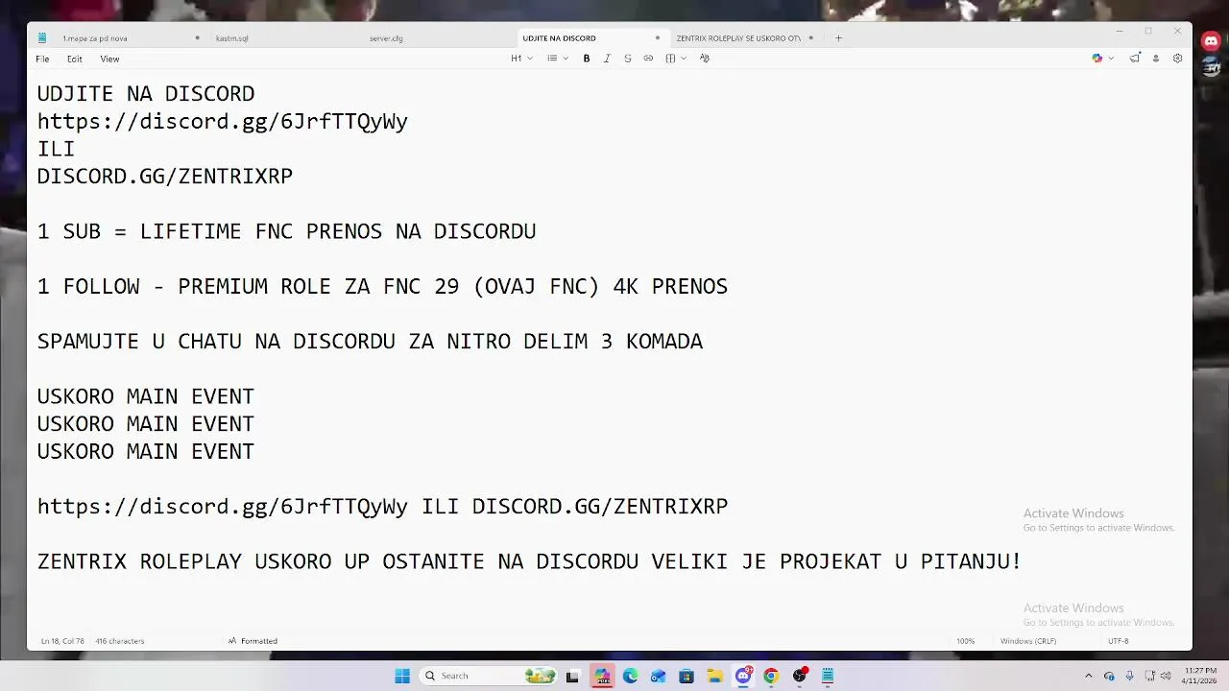1229x691 pixels.
Task: Change UTF-8 encoding in status bar
Action: click(1119, 641)
